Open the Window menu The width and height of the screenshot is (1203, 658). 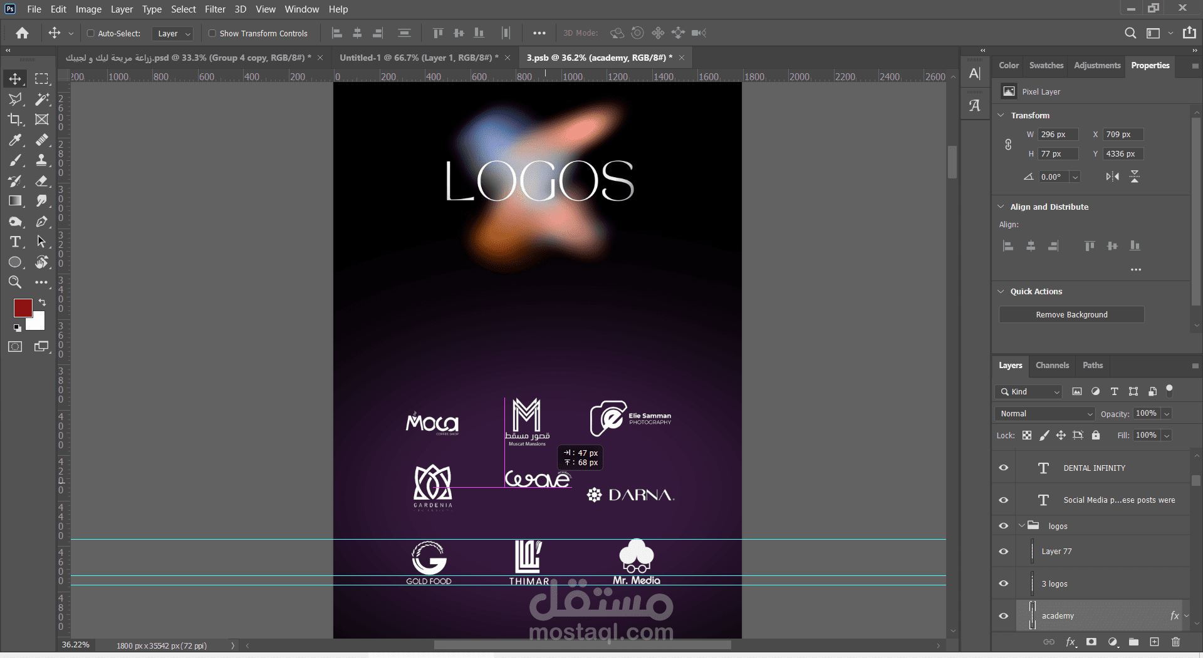point(302,9)
